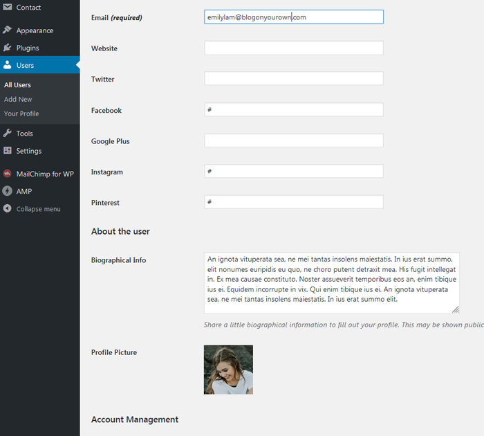Open the Contact menu item
This screenshot has width=484, height=436.
[x=28, y=8]
